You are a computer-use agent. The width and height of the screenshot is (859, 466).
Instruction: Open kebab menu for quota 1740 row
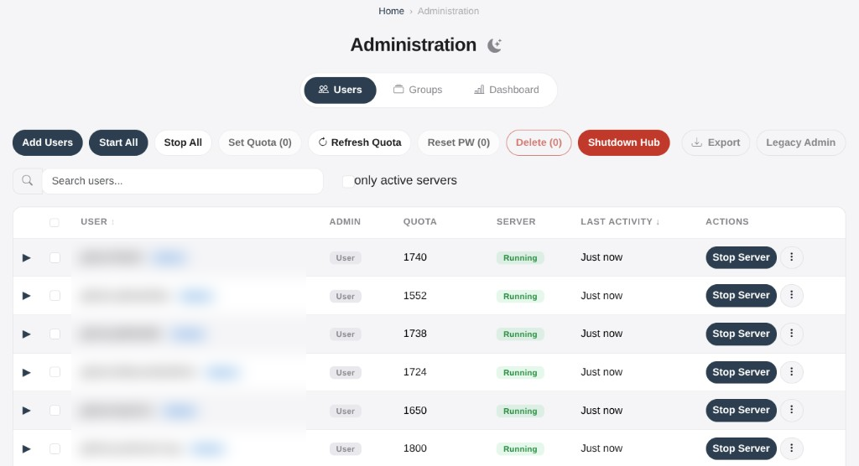click(x=792, y=257)
